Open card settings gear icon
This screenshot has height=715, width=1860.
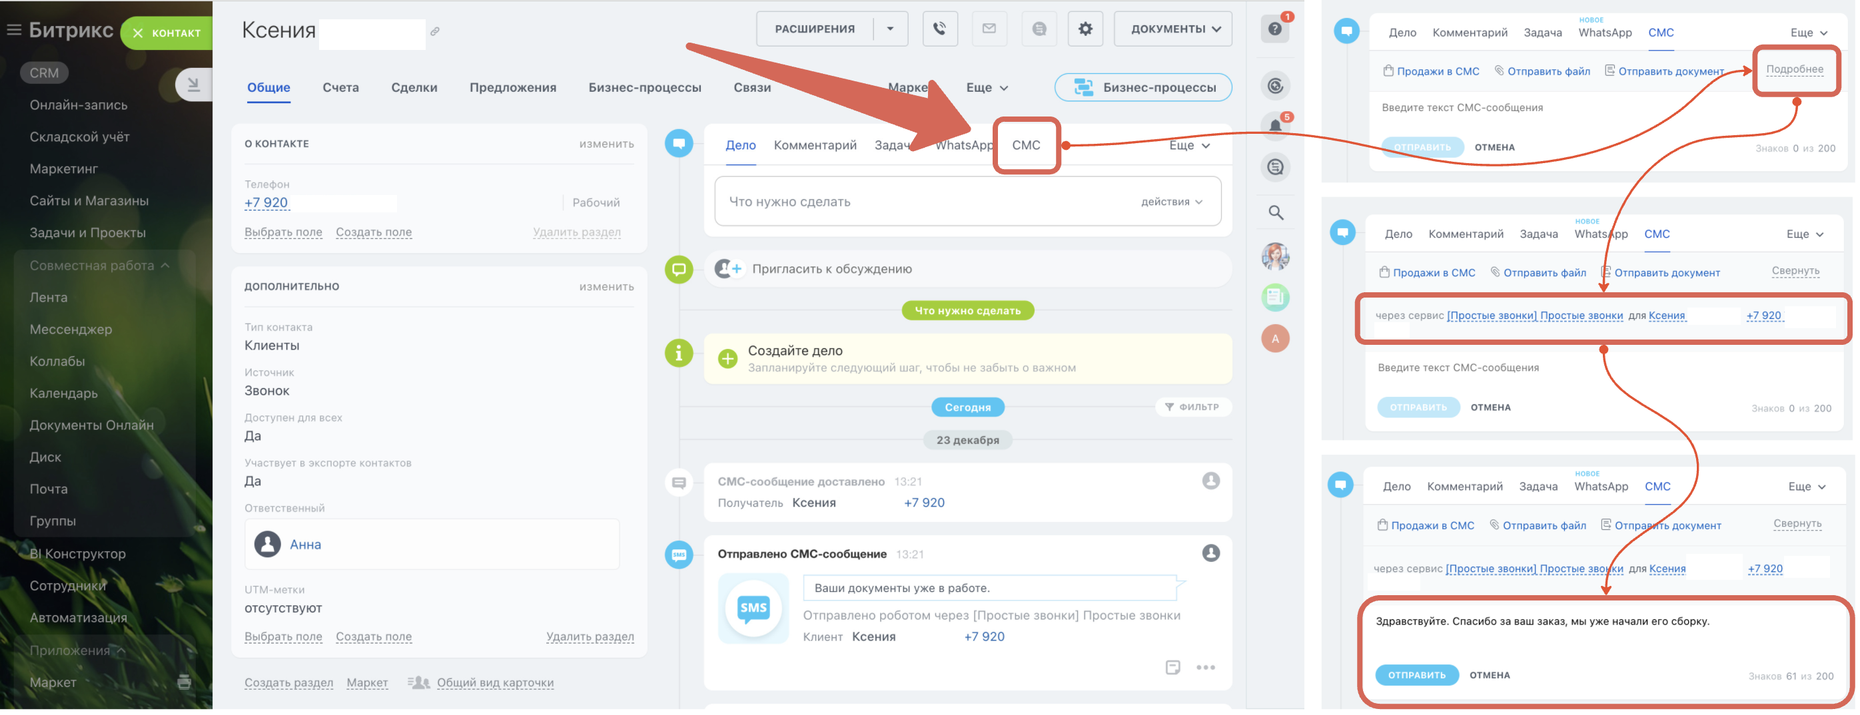1085,29
